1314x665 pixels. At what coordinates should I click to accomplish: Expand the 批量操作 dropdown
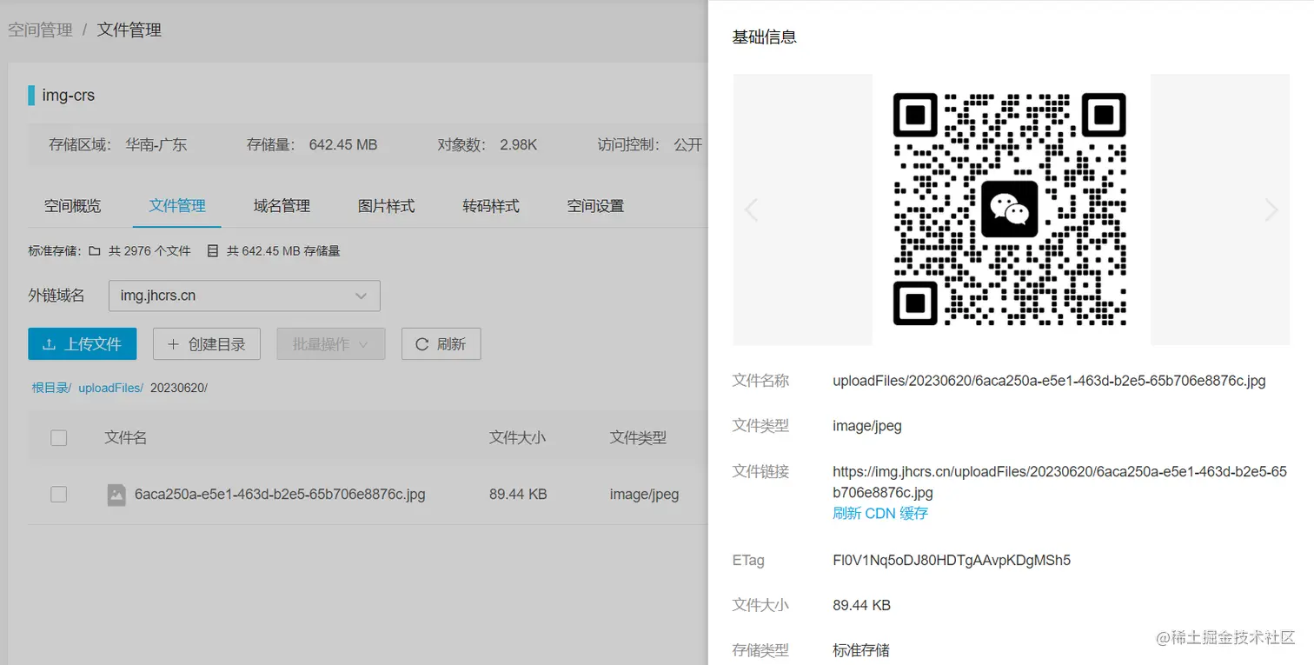(x=330, y=344)
